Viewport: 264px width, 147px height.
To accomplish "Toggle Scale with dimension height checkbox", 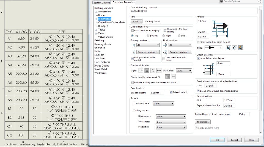I will coord(199,42).
